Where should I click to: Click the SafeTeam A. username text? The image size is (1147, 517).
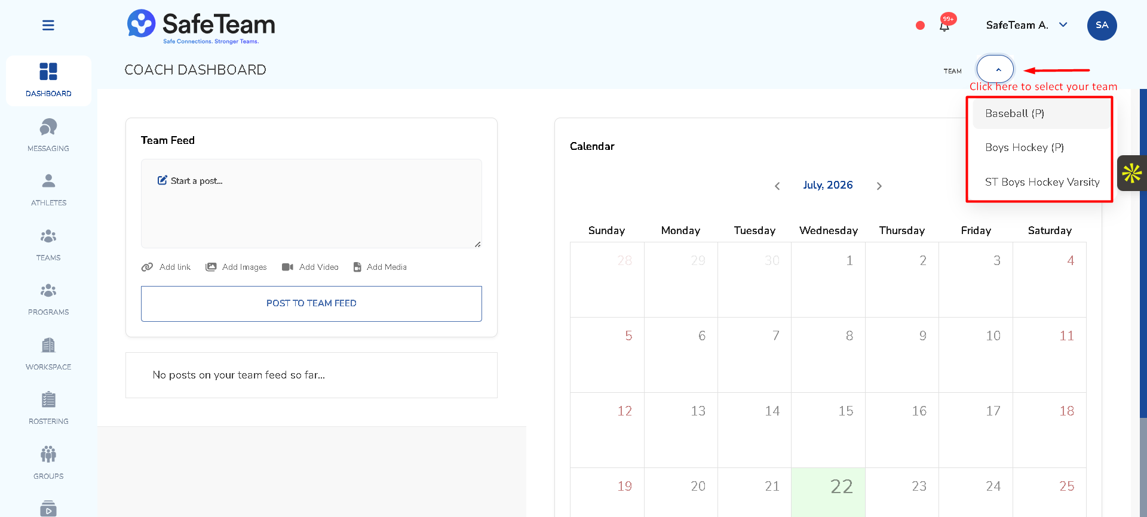click(x=1017, y=25)
